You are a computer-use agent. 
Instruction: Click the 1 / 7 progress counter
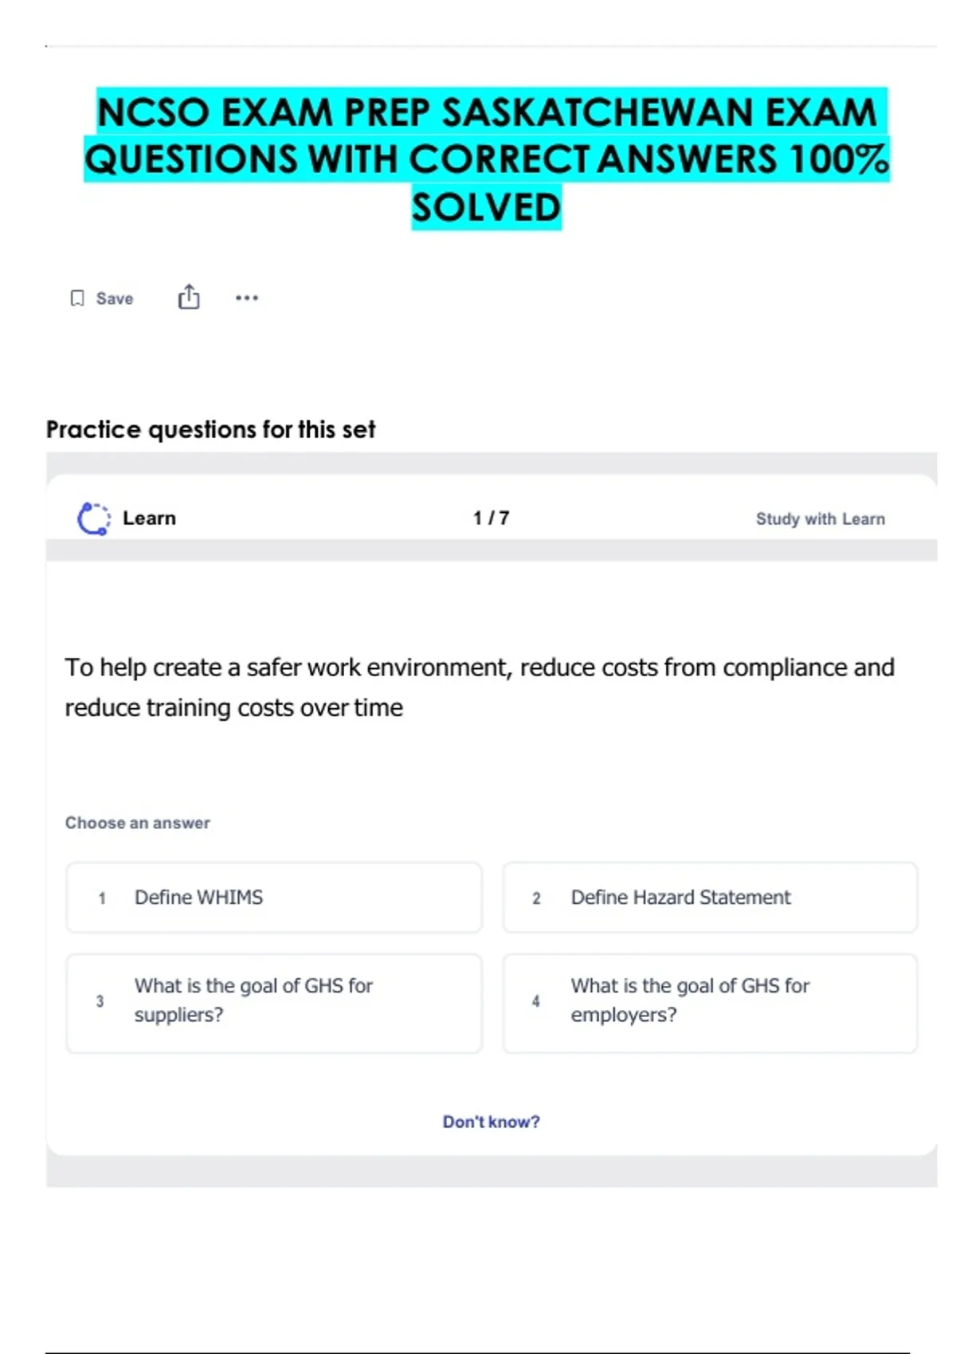click(491, 519)
